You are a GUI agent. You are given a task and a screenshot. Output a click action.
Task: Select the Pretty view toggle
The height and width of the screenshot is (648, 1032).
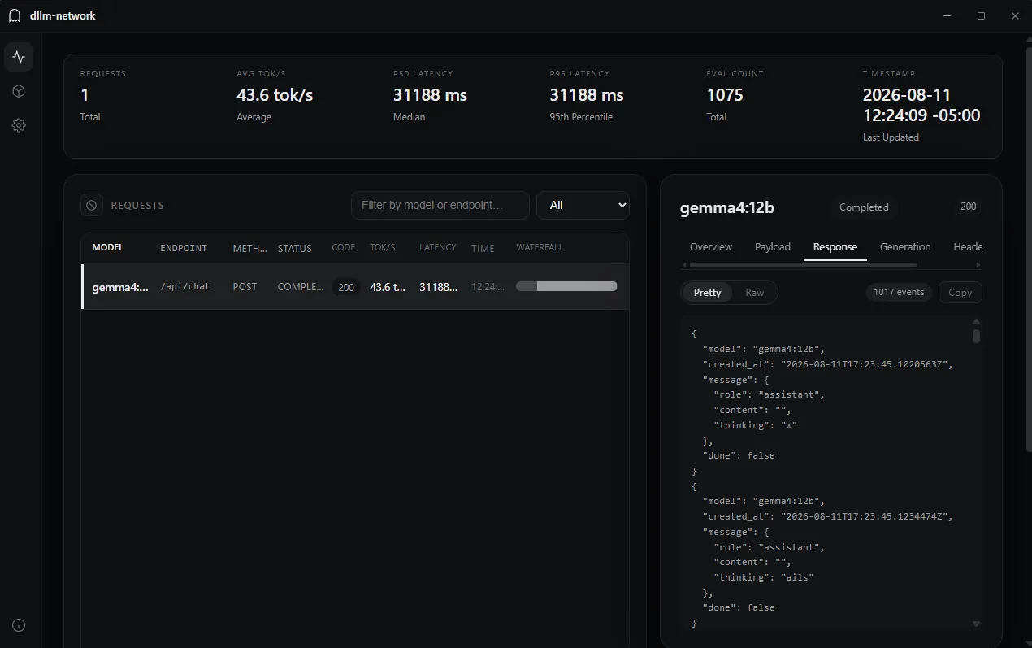tap(707, 293)
